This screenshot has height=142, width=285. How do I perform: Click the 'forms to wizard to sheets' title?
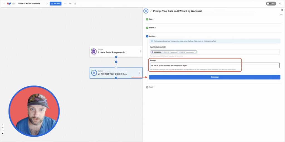pos(29,4)
